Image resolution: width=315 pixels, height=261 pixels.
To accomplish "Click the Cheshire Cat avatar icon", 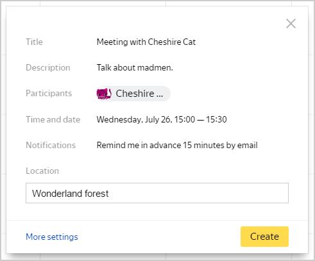I will click(x=104, y=94).
